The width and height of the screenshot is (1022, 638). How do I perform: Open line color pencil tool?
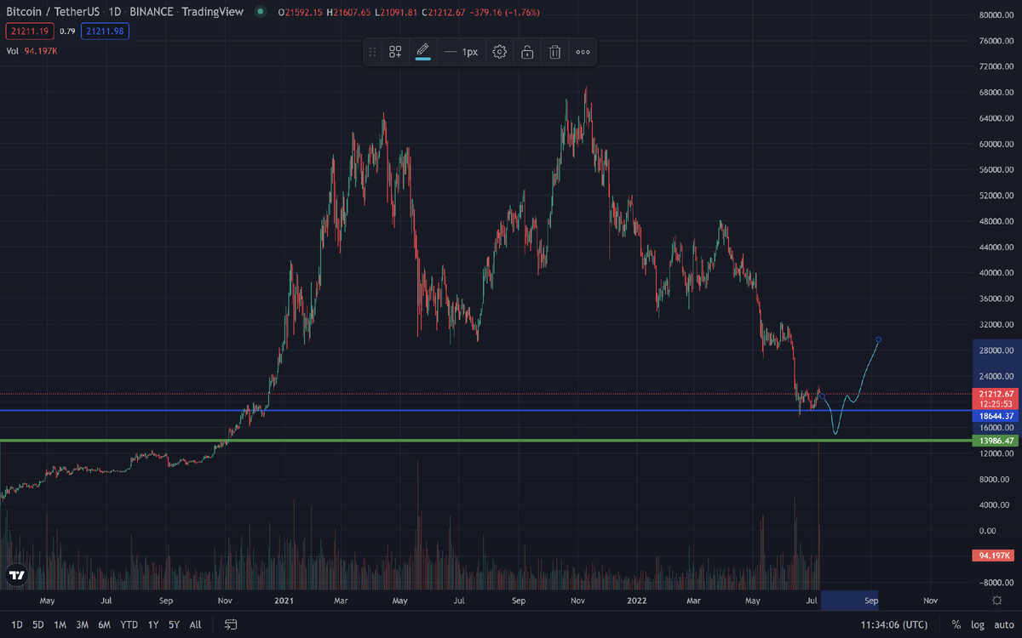(422, 52)
